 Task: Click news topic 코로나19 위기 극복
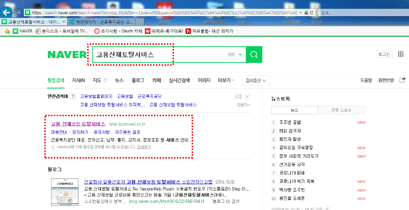[297, 181]
